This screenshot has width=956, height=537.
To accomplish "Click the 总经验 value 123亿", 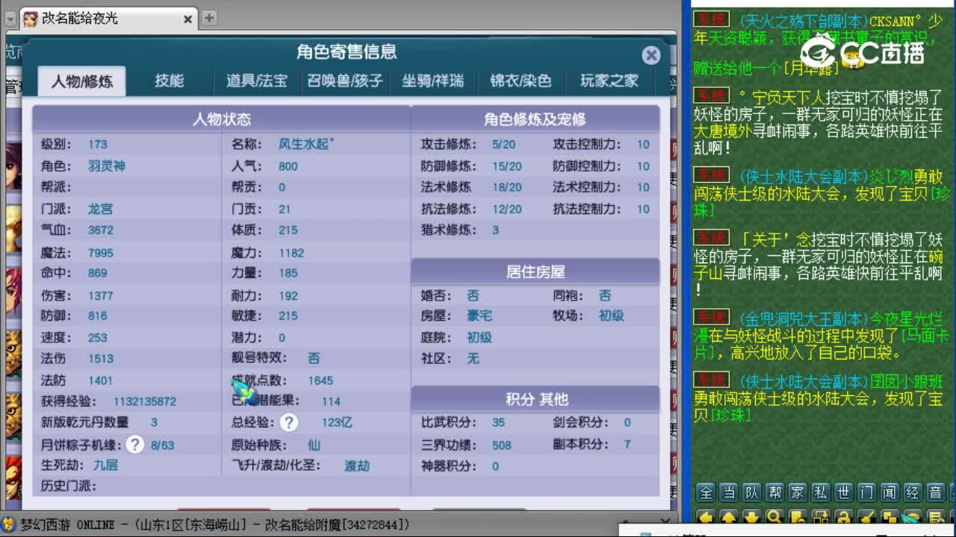I will coord(337,423).
